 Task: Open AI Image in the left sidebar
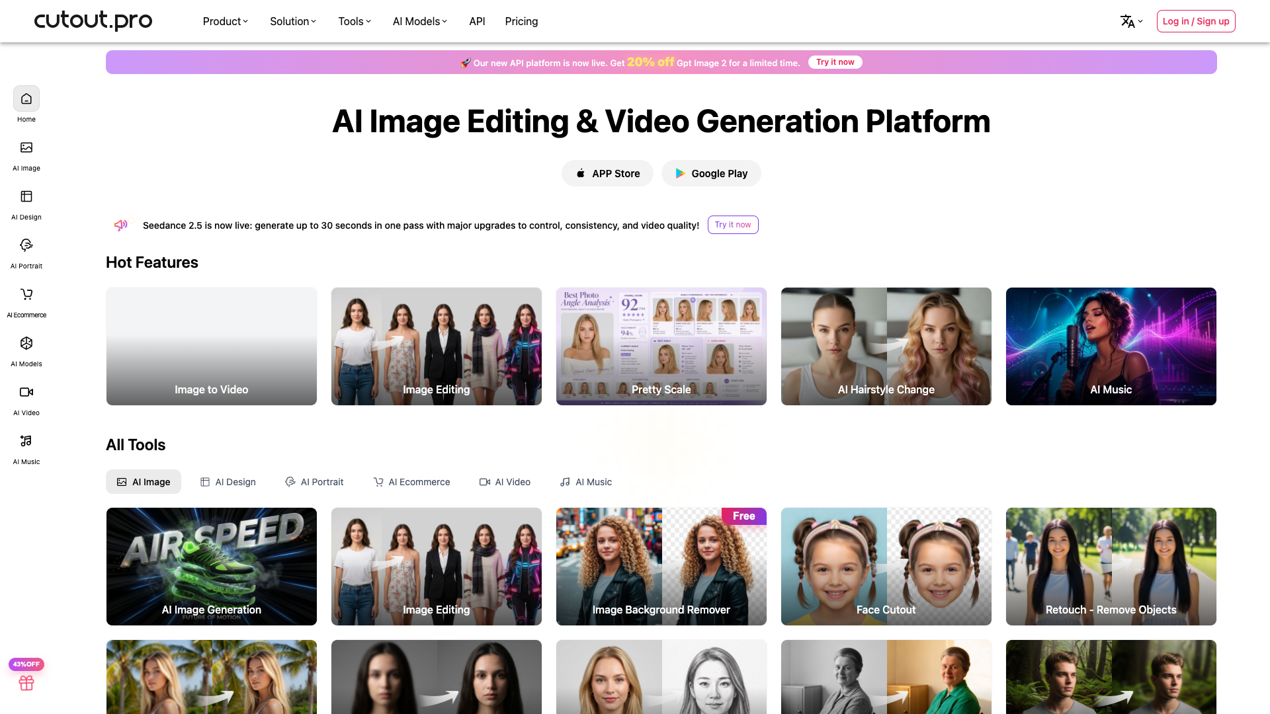click(x=26, y=155)
